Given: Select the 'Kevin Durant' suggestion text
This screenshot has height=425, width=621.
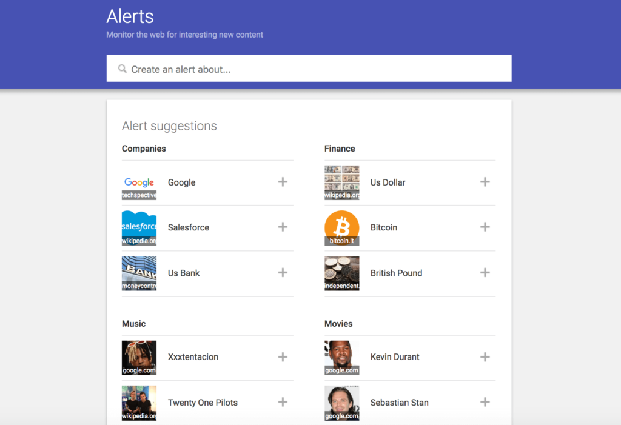Looking at the screenshot, I should click(395, 357).
